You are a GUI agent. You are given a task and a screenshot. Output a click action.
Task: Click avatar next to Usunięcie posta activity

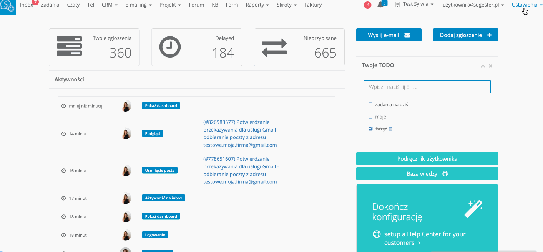pyautogui.click(x=126, y=170)
